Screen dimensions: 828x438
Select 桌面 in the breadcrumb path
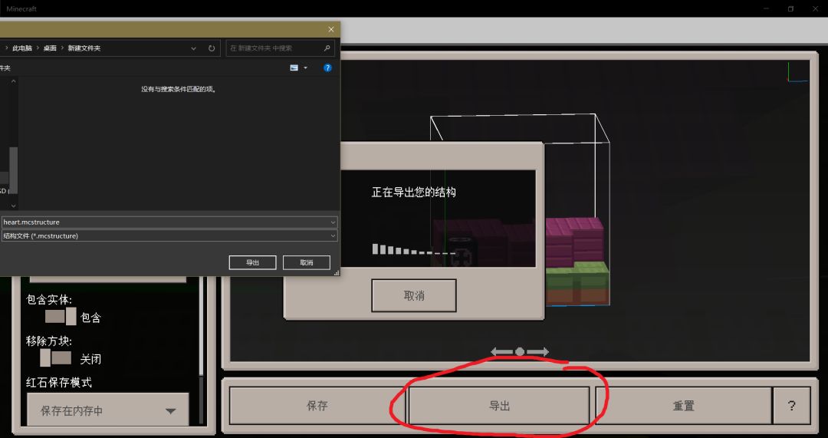pyautogui.click(x=50, y=48)
